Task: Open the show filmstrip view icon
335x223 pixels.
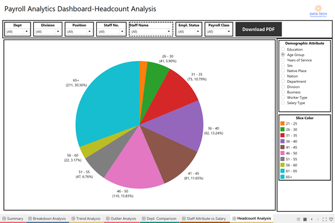Action: pyautogui.click(x=298, y=219)
